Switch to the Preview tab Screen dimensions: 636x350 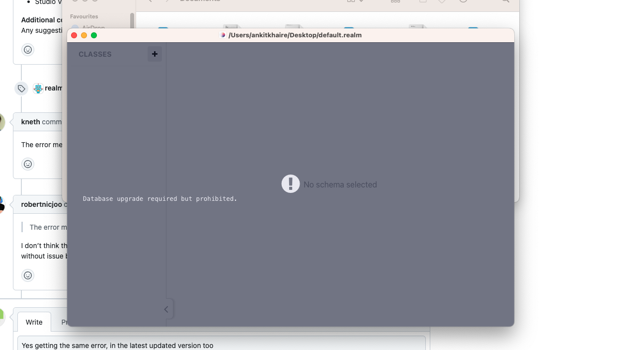pos(68,322)
